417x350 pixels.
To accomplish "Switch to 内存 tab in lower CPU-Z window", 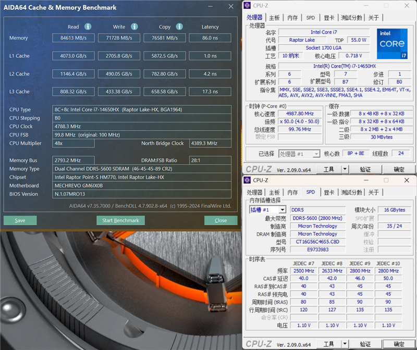I will click(292, 192).
